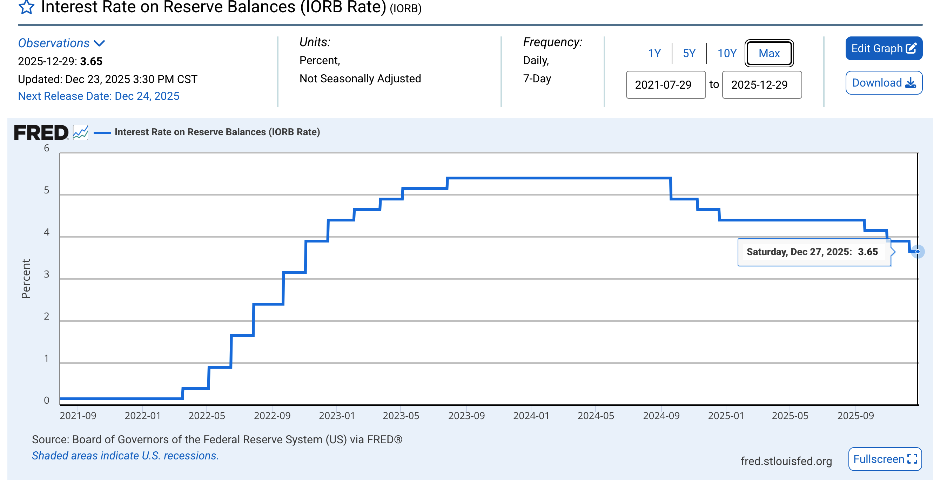Click the FRED chart logo icon
This screenshot has width=947, height=485.
pos(80,132)
